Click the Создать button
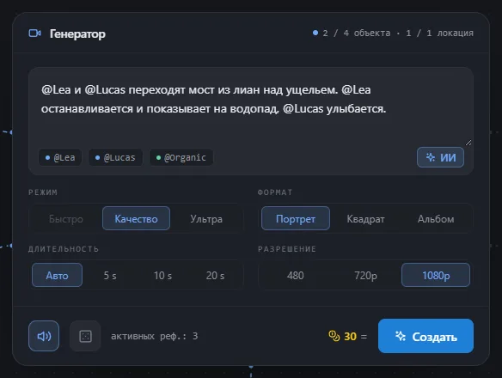 point(425,336)
